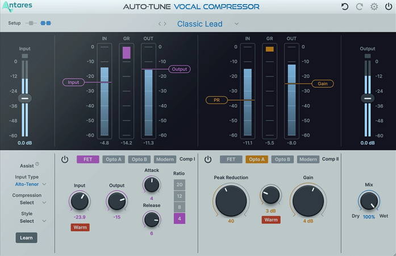
Task: Select the single-compressor setup icon
Action: pyautogui.click(x=31, y=23)
